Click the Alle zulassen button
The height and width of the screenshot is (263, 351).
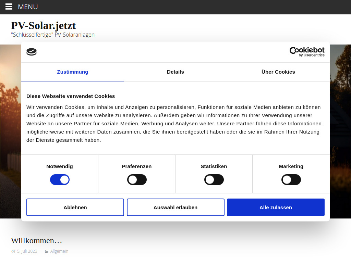point(276,207)
